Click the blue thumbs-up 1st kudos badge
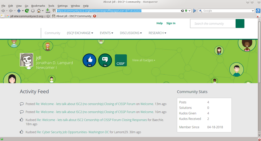This screenshot has width=261, height=141. tap(89, 60)
